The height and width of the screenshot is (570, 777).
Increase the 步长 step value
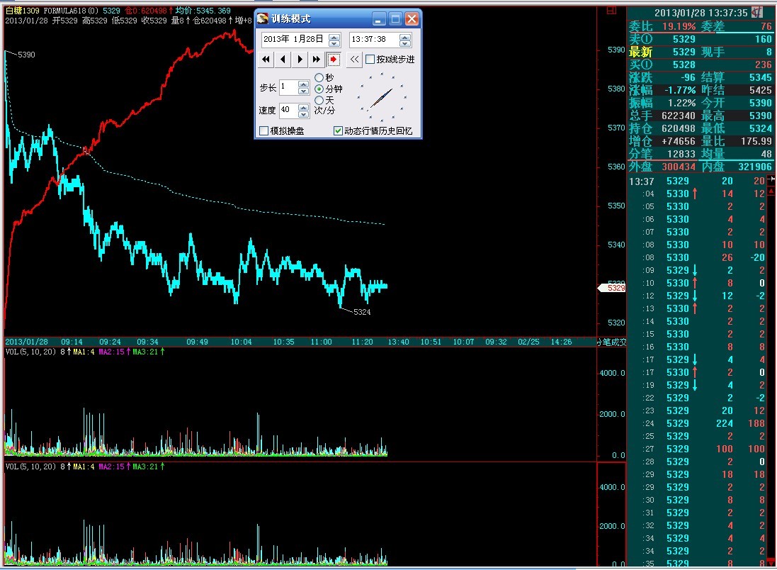coord(304,84)
